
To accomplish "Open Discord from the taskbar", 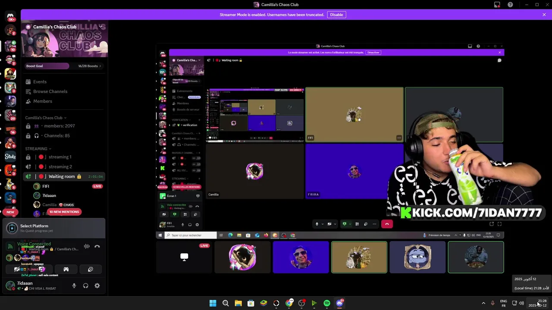I will [339, 303].
